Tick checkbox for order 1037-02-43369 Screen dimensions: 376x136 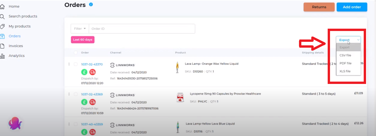[x=76, y=94]
